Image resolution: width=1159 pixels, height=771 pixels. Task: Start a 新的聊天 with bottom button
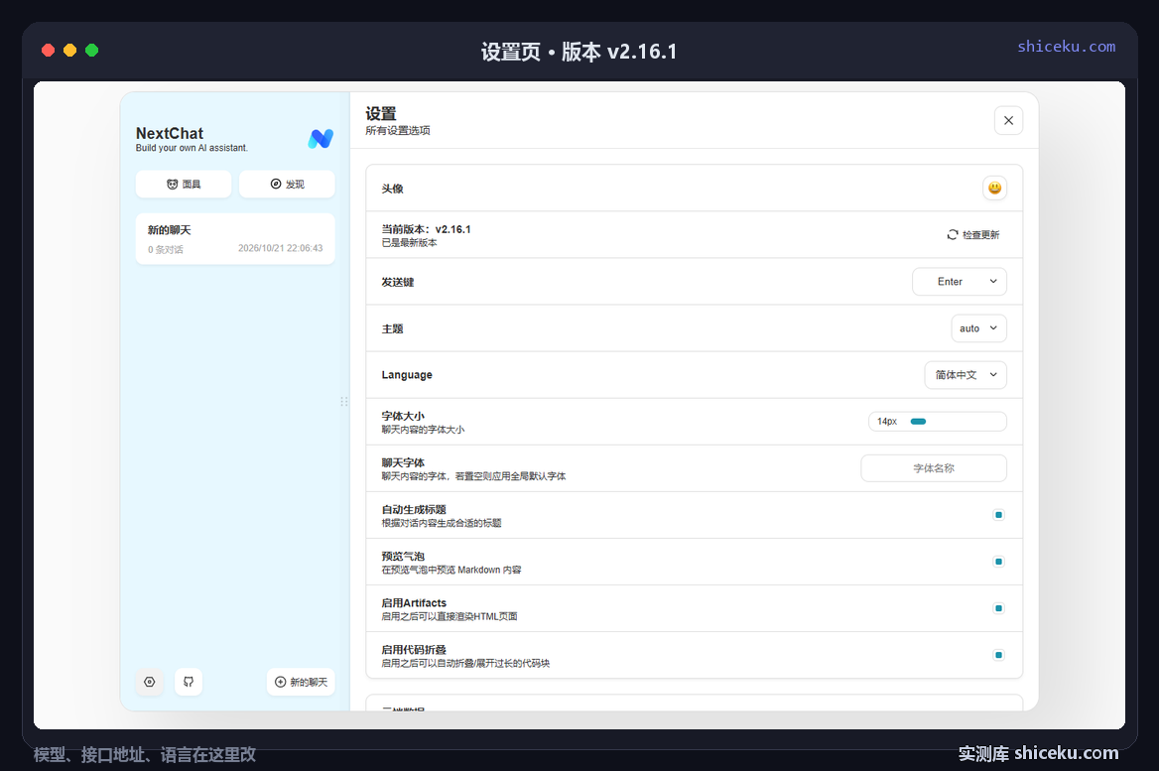tap(301, 682)
